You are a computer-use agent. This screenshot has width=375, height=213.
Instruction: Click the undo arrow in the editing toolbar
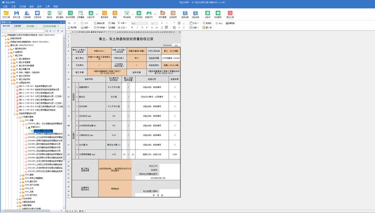pyautogui.click(x=69, y=23)
